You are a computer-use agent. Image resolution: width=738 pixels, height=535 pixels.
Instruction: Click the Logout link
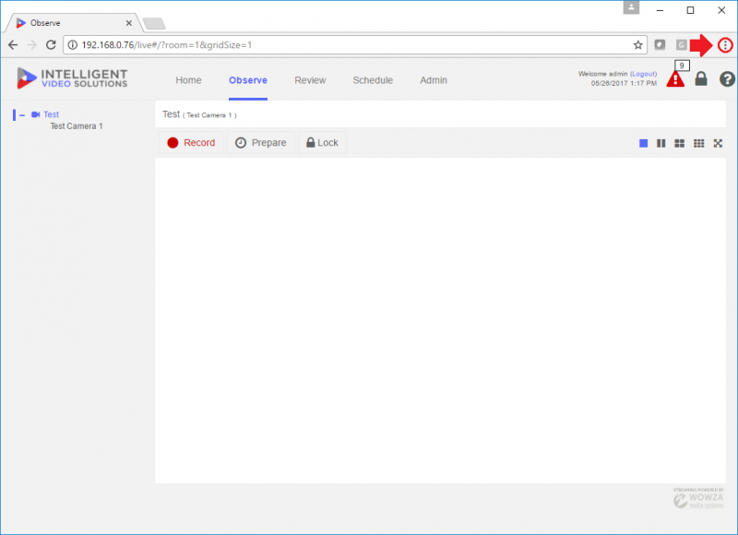click(643, 74)
